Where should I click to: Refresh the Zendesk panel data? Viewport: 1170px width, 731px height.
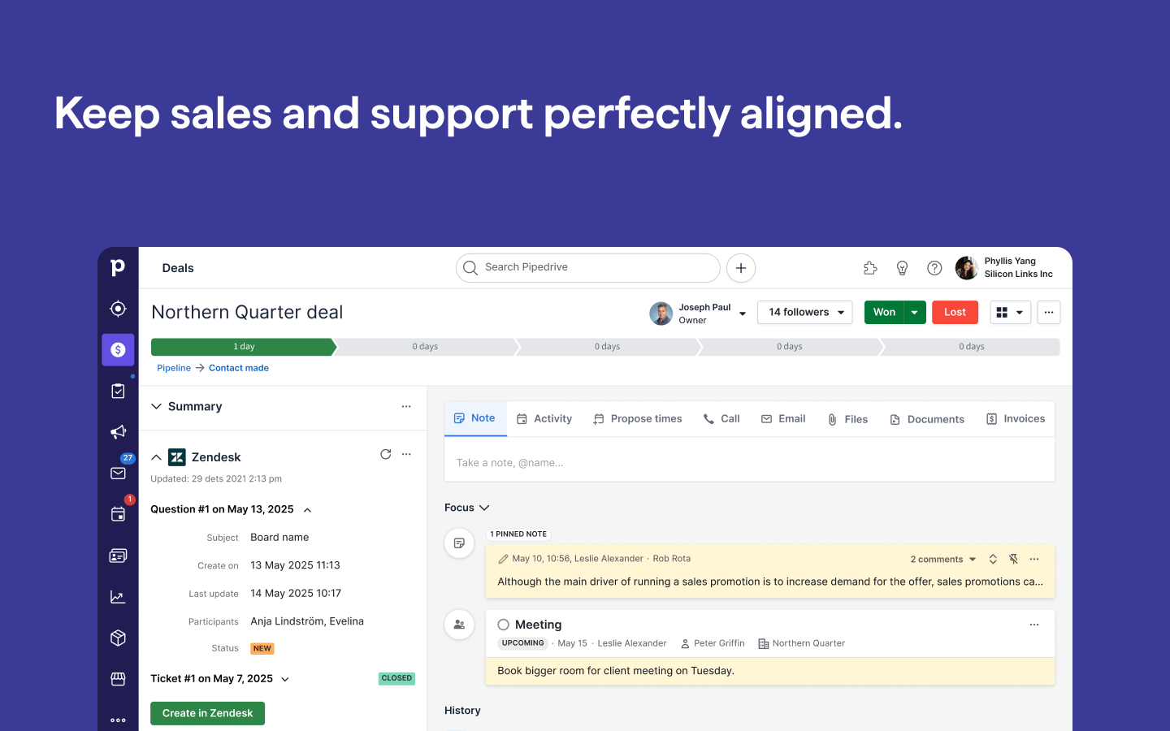386,454
